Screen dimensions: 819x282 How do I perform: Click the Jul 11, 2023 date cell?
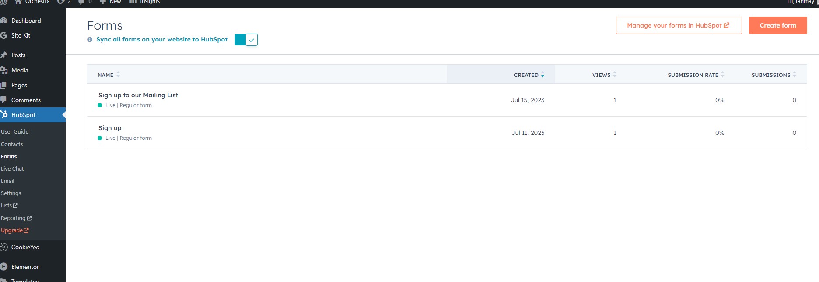click(528, 133)
